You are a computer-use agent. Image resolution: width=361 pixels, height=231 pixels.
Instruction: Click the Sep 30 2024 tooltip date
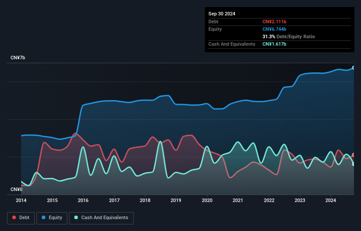coord(222,14)
